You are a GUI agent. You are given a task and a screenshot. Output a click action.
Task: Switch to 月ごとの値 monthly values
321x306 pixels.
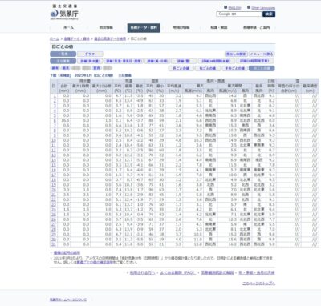coord(181,68)
